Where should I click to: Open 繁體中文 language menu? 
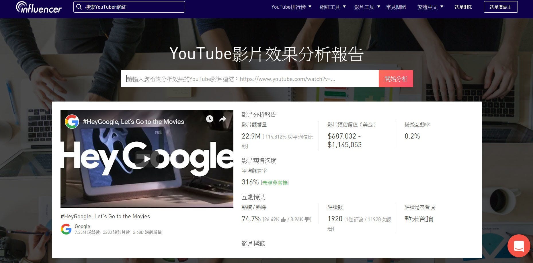(x=427, y=7)
